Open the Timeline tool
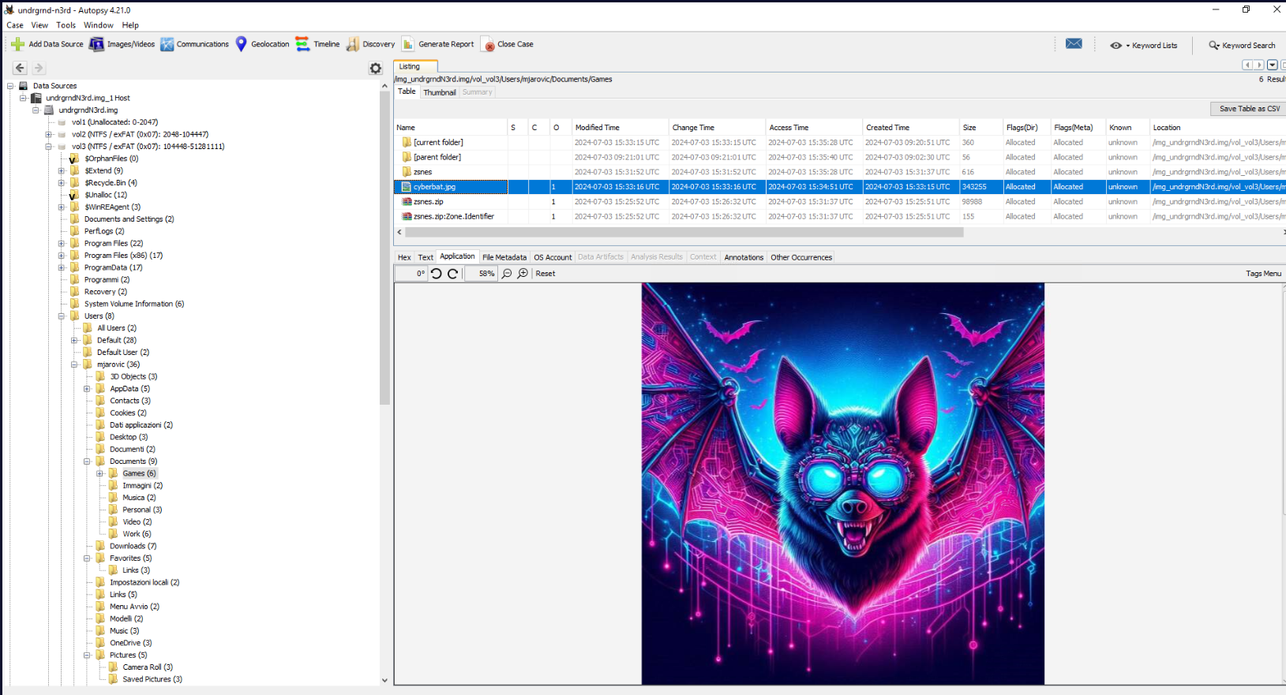This screenshot has height=695, width=1286. tap(317, 44)
